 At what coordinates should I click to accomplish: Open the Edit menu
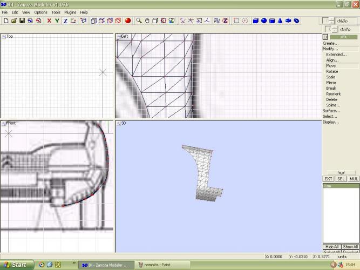[x=15, y=12]
